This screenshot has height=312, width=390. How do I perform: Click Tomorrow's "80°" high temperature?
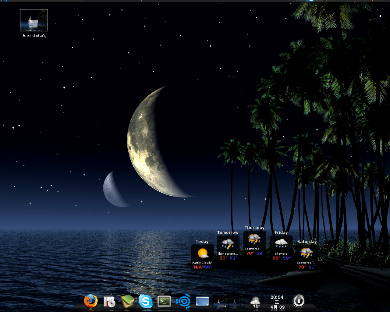tap(224, 258)
